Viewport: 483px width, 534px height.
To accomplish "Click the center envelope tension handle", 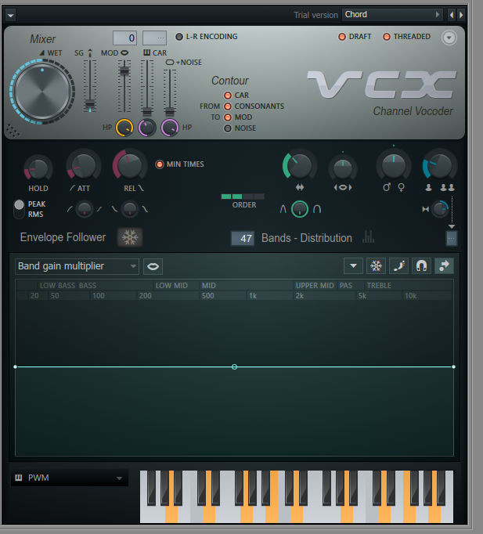I will click(x=234, y=366).
